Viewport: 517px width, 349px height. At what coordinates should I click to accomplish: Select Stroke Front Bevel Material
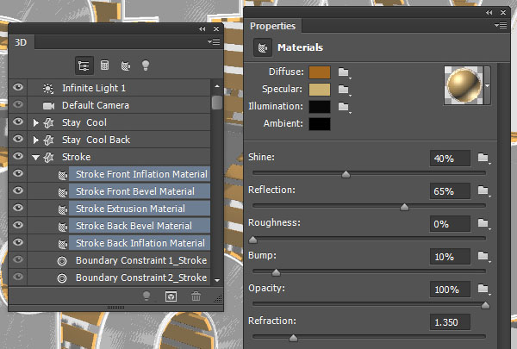136,191
